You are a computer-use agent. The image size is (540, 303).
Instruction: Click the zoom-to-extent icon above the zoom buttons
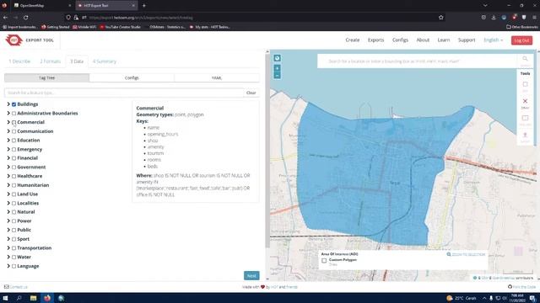point(278,58)
